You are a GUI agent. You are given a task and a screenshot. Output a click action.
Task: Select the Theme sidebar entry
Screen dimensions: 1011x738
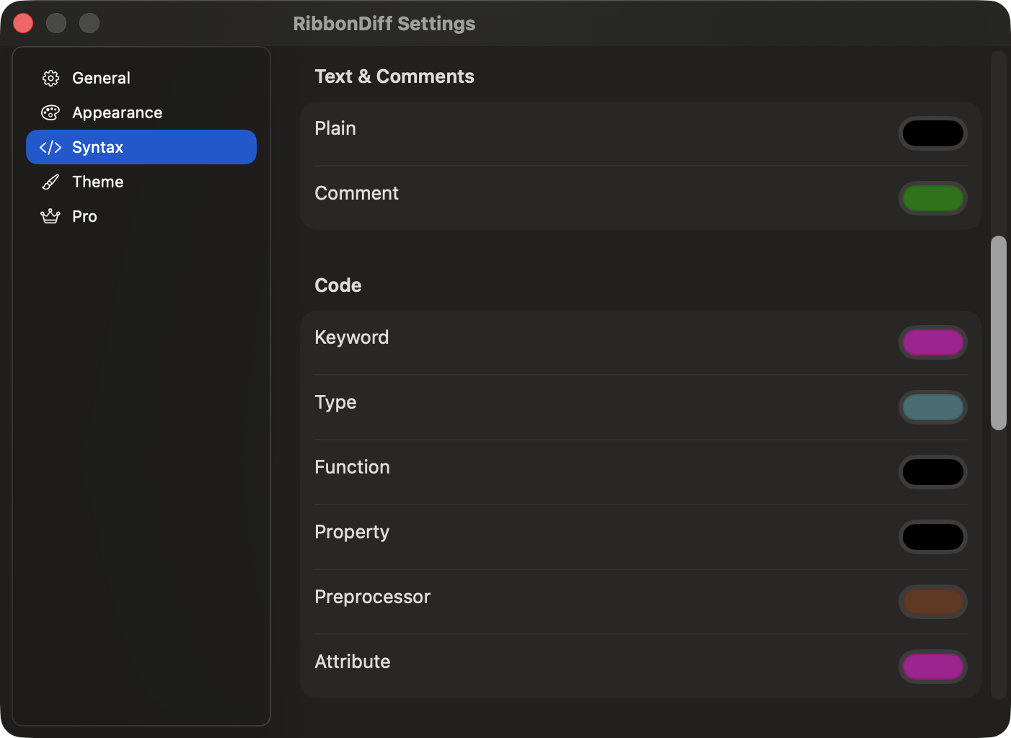coord(97,182)
